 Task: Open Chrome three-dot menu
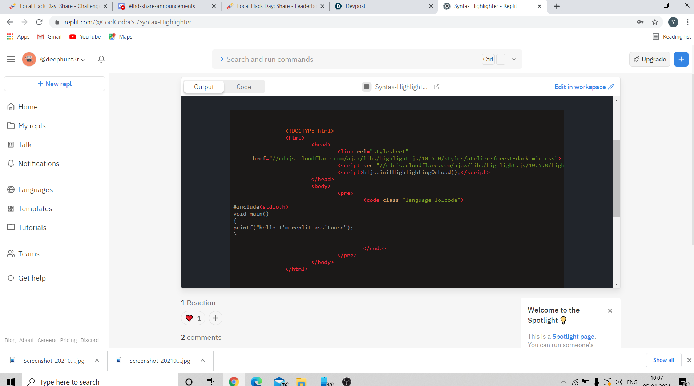pyautogui.click(x=687, y=22)
